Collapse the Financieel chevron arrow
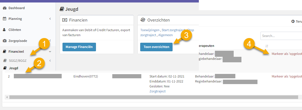This screenshot has width=302, height=110. [50, 52]
